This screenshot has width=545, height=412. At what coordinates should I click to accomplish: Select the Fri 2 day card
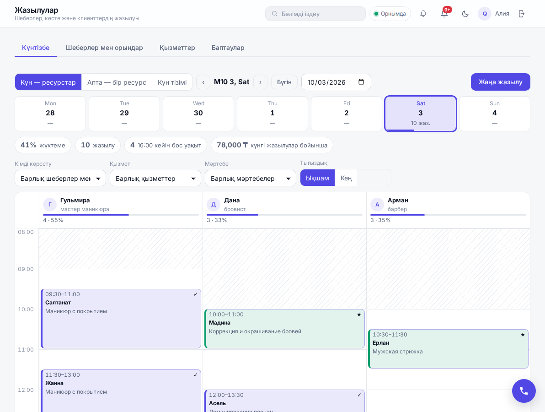point(347,114)
